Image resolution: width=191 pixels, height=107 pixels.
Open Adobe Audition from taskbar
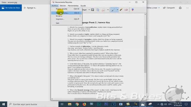(99, 104)
